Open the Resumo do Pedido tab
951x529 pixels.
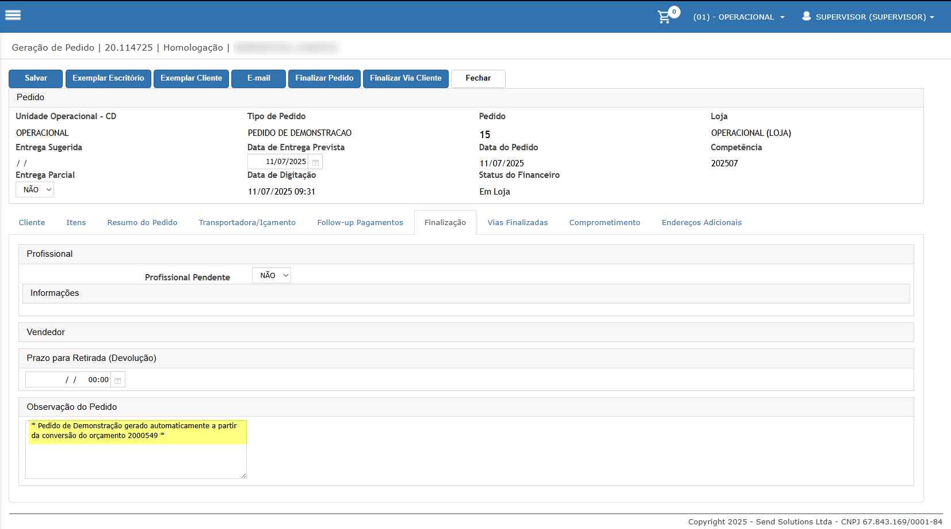(x=142, y=223)
